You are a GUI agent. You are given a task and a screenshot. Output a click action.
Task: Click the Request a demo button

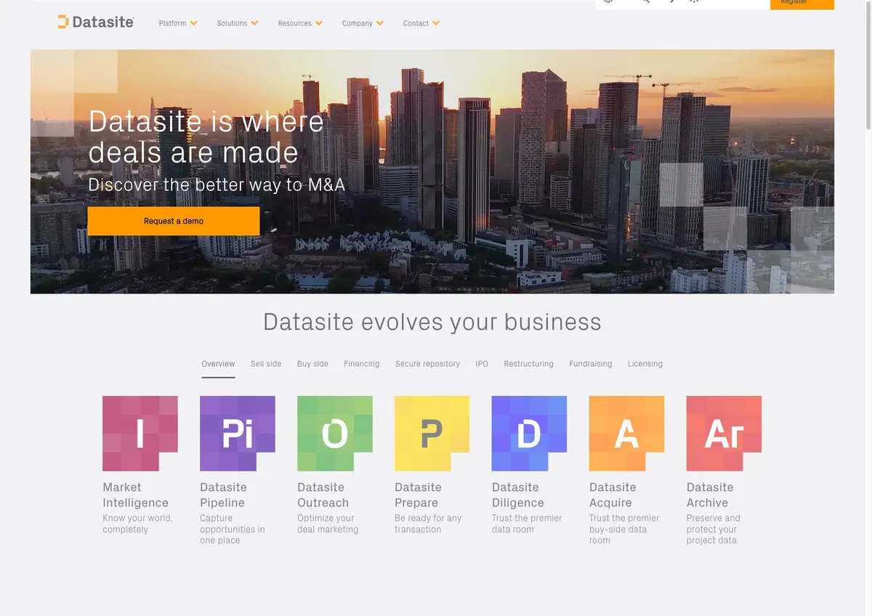[174, 221]
